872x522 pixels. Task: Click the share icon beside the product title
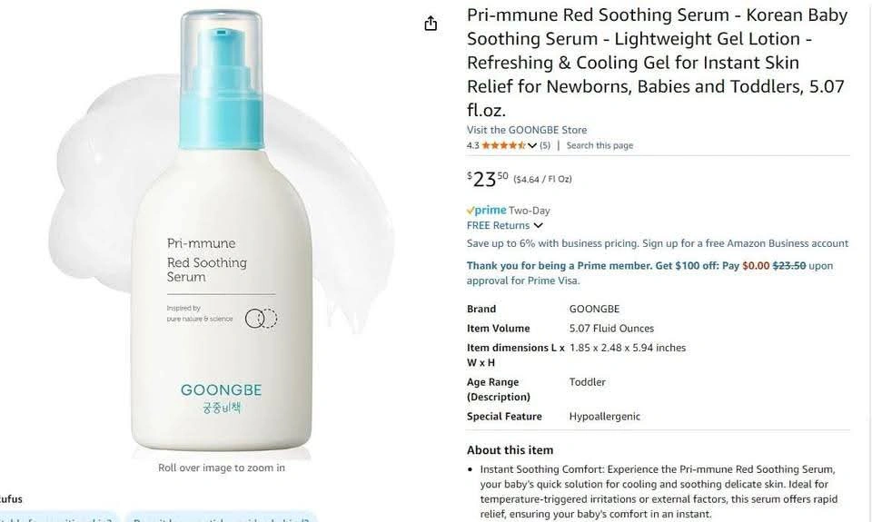coord(431,24)
